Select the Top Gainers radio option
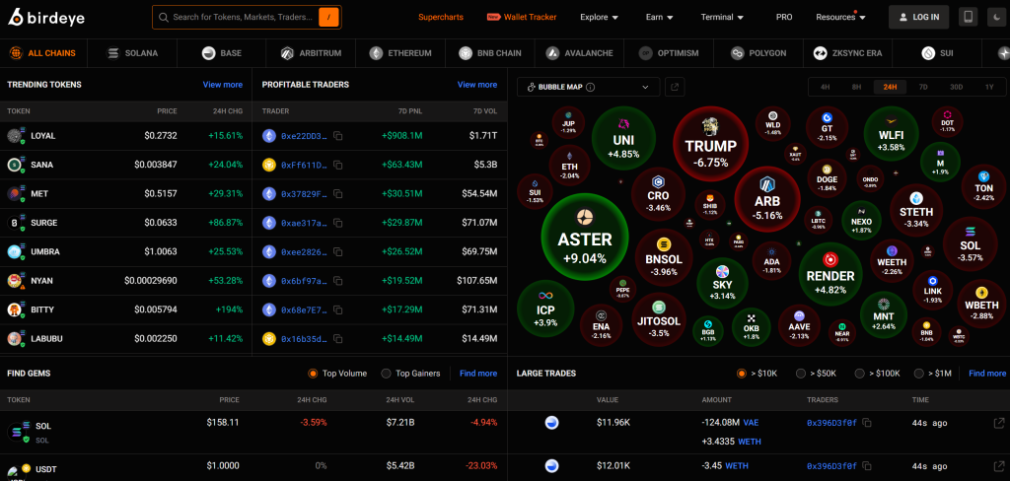 click(387, 374)
